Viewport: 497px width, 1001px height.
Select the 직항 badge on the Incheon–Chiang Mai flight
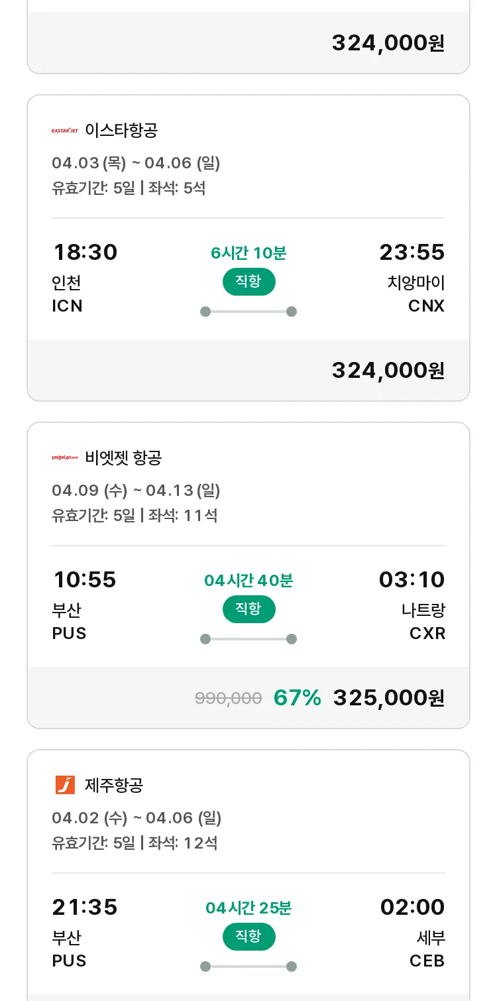click(248, 282)
